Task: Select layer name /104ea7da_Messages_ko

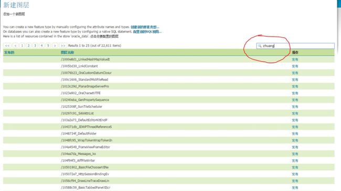Action: point(78,154)
